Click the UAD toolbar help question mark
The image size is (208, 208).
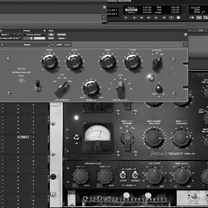click(185, 45)
